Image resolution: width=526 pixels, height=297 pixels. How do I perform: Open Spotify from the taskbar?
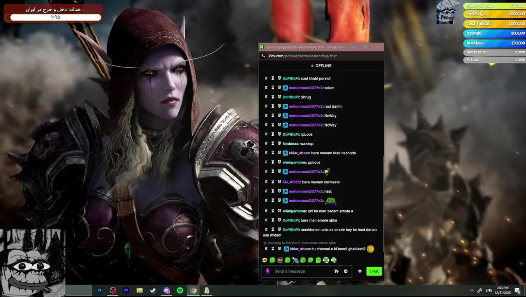point(180,290)
